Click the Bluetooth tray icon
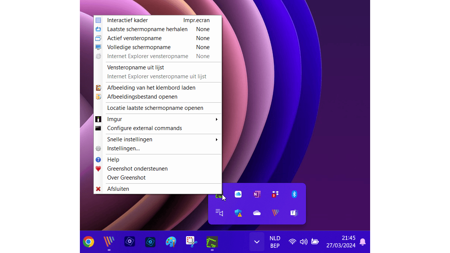Screen dimensions: 450x253 point(294,194)
